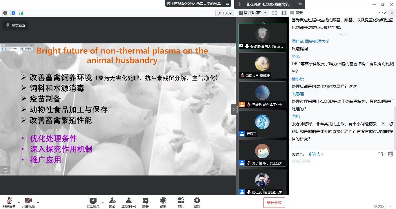
Task: Open 所有人 recipient dropdown in chat
Action: [316, 154]
